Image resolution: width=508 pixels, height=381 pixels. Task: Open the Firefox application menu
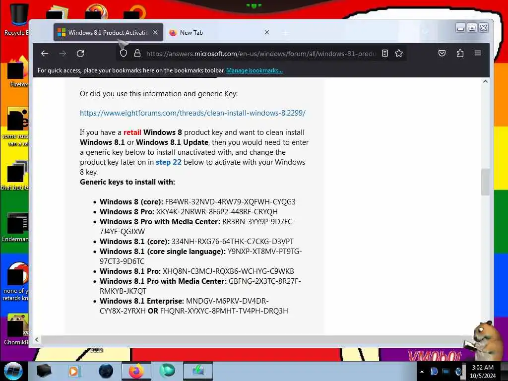tap(478, 53)
